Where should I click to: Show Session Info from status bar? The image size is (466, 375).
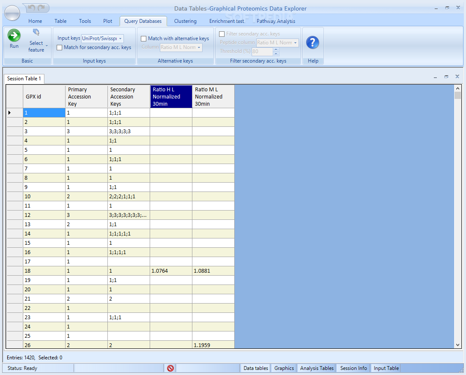pyautogui.click(x=354, y=368)
